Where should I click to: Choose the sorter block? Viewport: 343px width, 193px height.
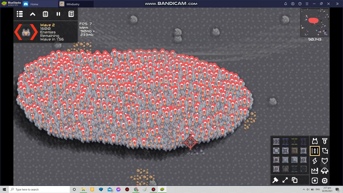pyautogui.click(x=304, y=151)
